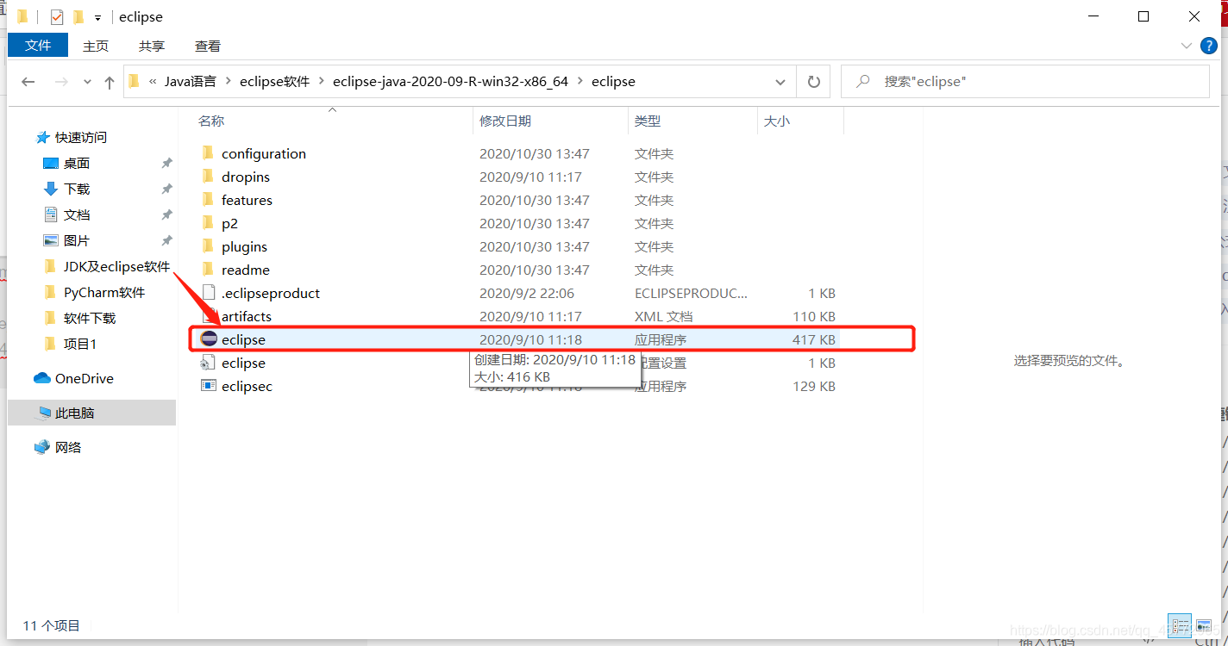Switch to details view layout icon
The height and width of the screenshot is (646, 1228).
coord(1180,626)
